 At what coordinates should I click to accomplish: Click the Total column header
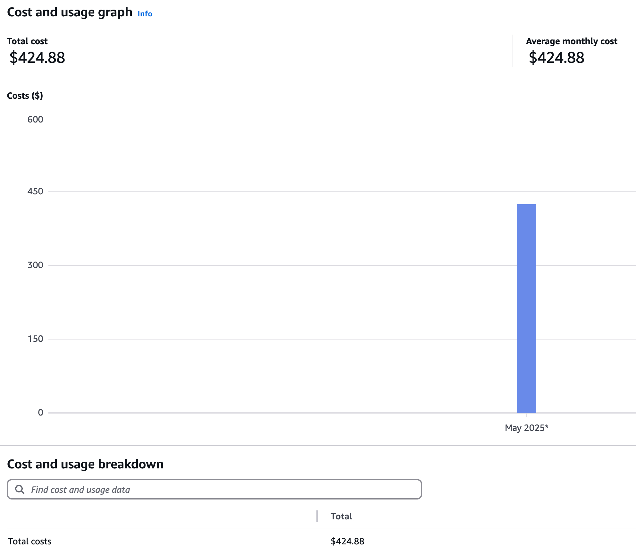pyautogui.click(x=341, y=516)
